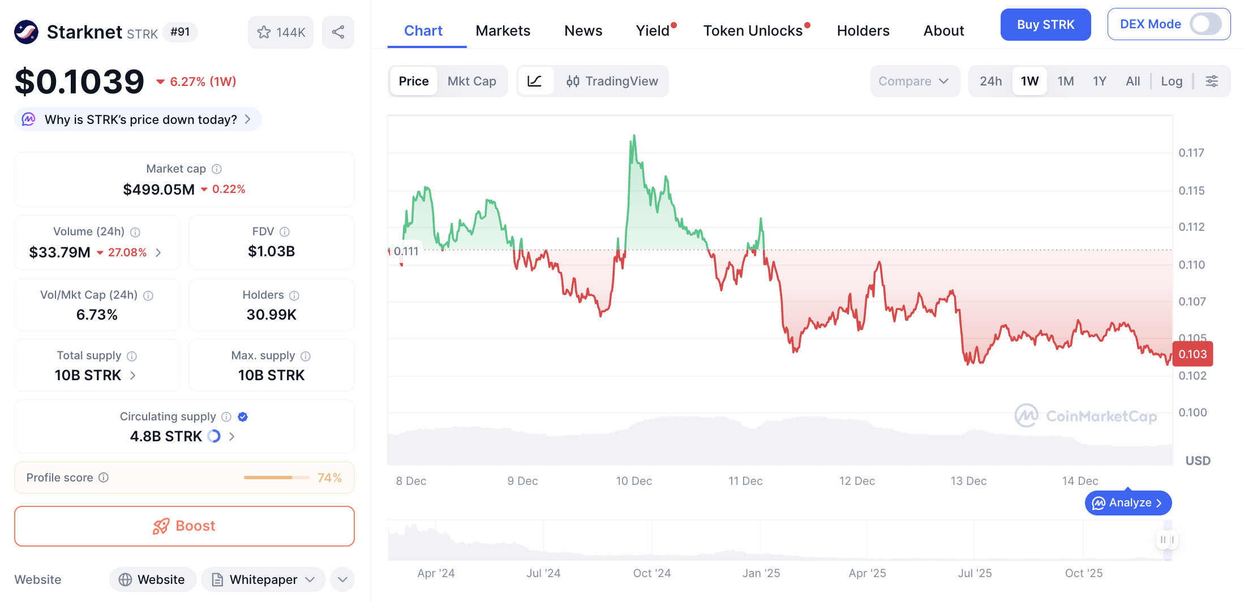
Task: Open the Compare dropdown
Action: pos(913,81)
